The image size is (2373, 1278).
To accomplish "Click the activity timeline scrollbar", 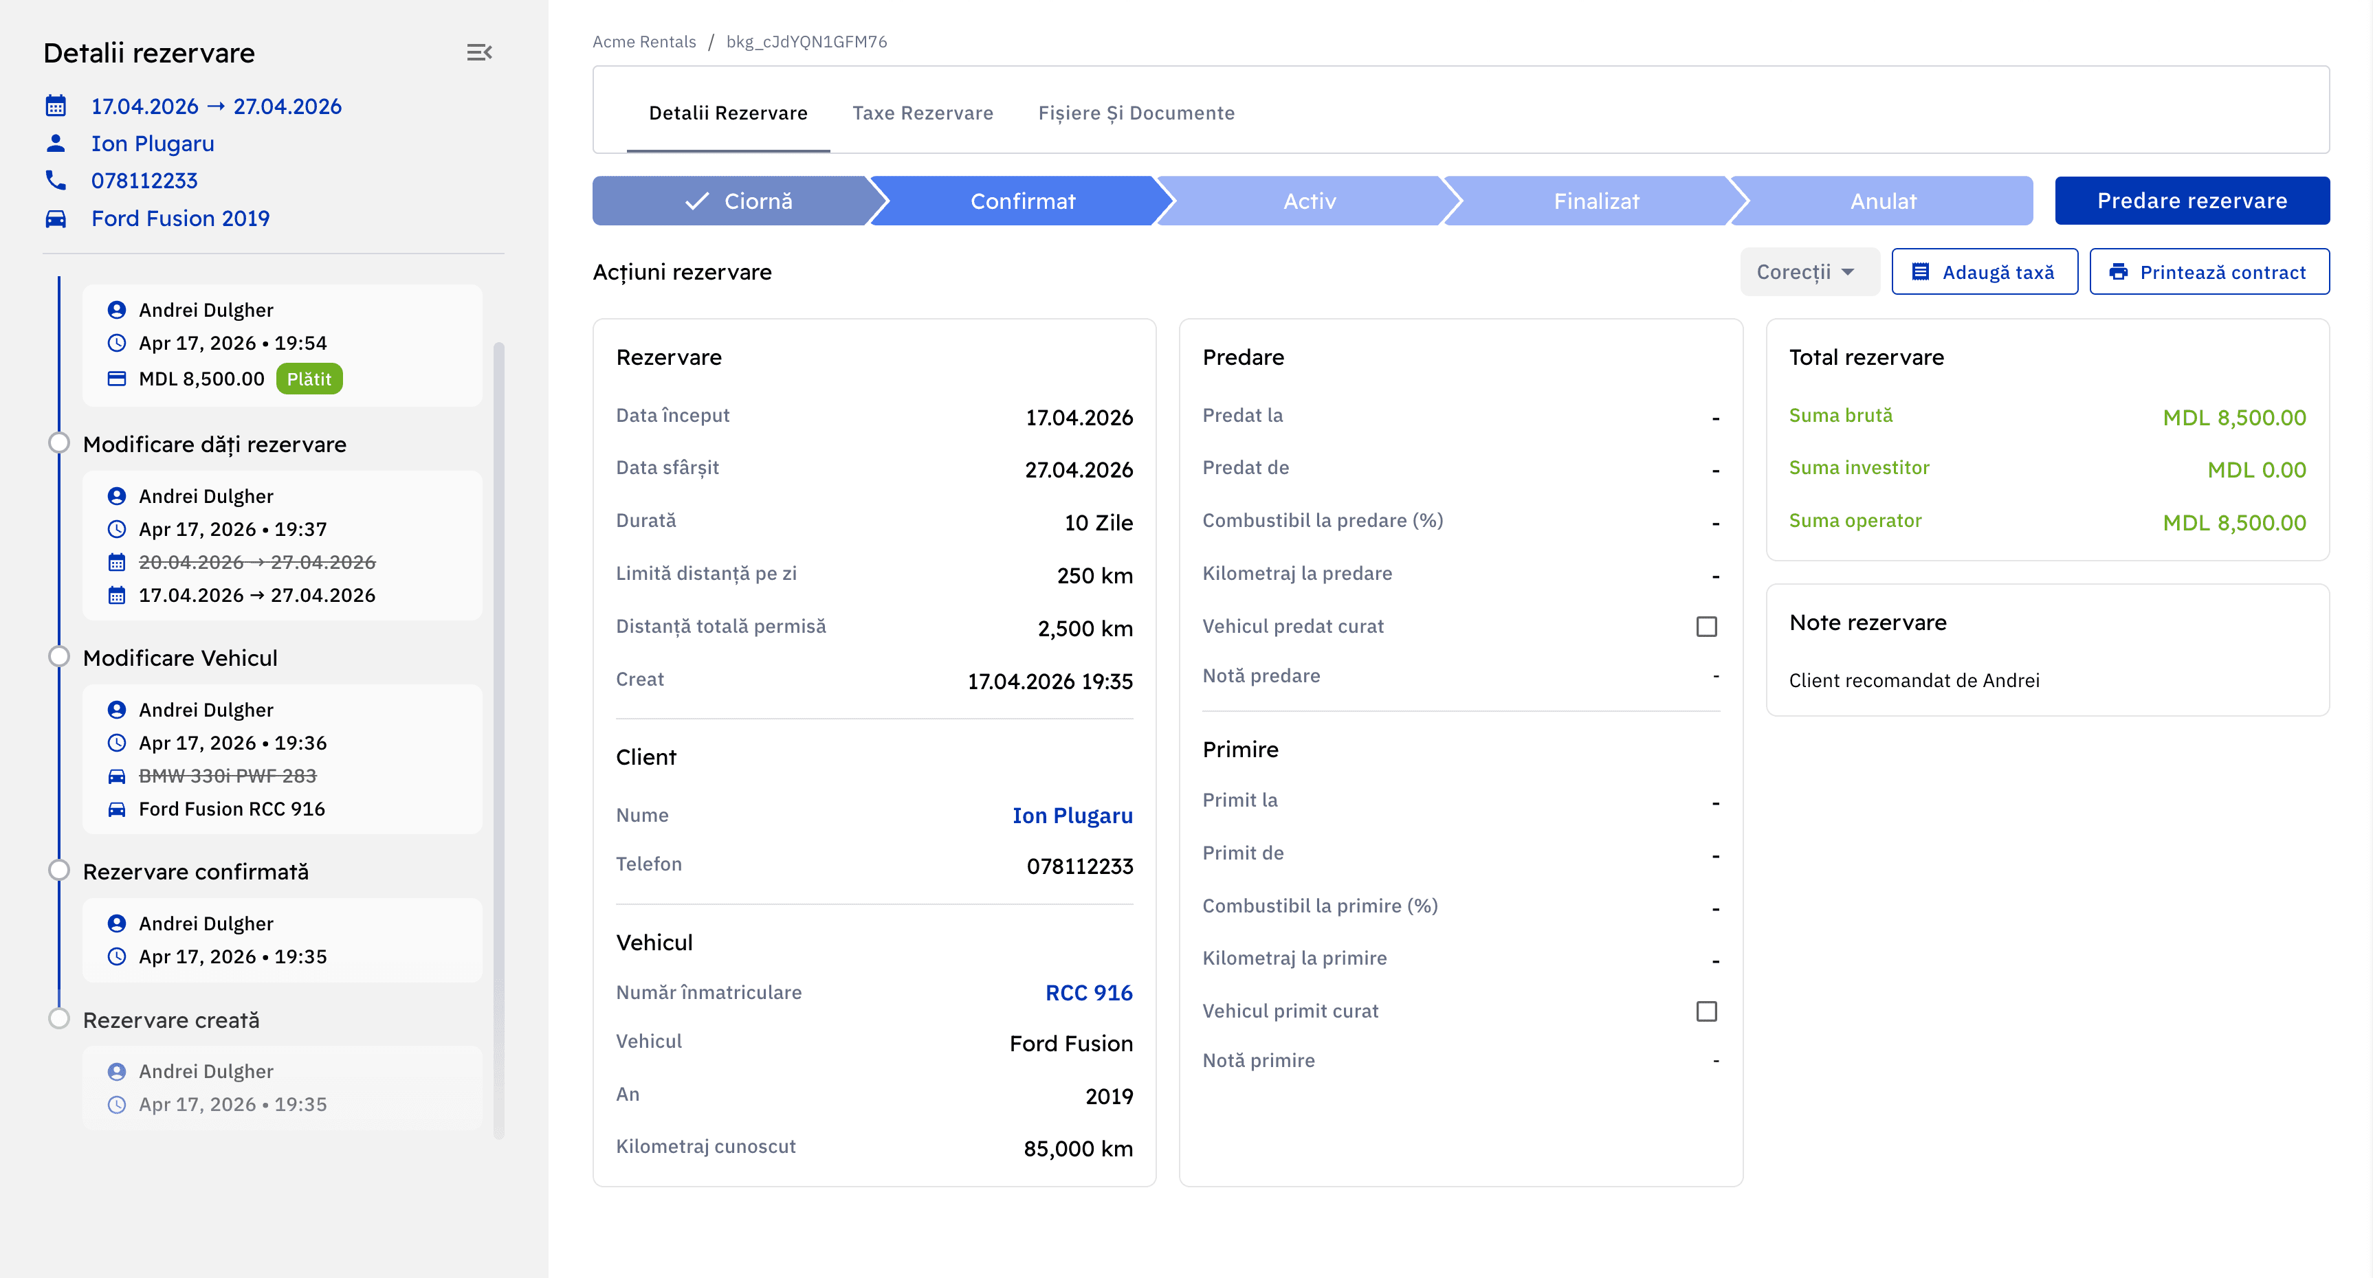I will 499,737.
